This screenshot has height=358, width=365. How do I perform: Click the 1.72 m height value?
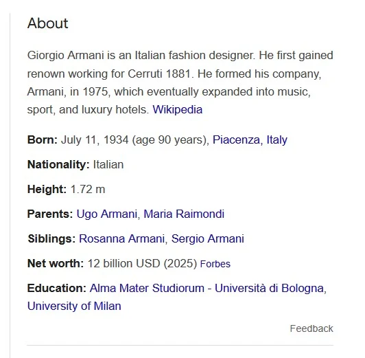pyautogui.click(x=88, y=189)
